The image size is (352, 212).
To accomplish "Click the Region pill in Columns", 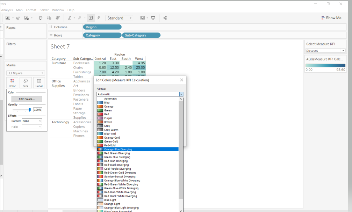I will [102, 27].
